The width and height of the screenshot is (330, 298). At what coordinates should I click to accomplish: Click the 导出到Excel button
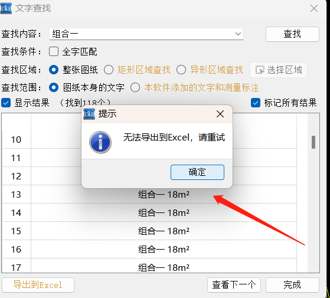[x=38, y=285]
